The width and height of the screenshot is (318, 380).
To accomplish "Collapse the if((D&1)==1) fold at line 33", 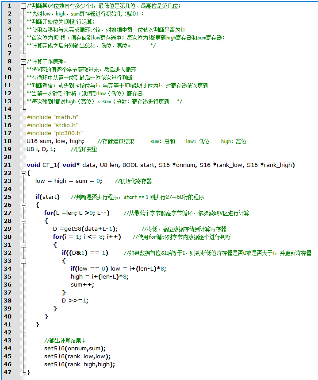I will pyautogui.click(x=23, y=261).
